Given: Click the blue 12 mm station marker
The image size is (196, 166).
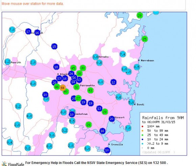Looking at the screenshot, I should [x=114, y=82].
